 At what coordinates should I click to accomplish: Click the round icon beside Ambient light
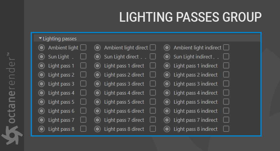[x=42, y=48]
